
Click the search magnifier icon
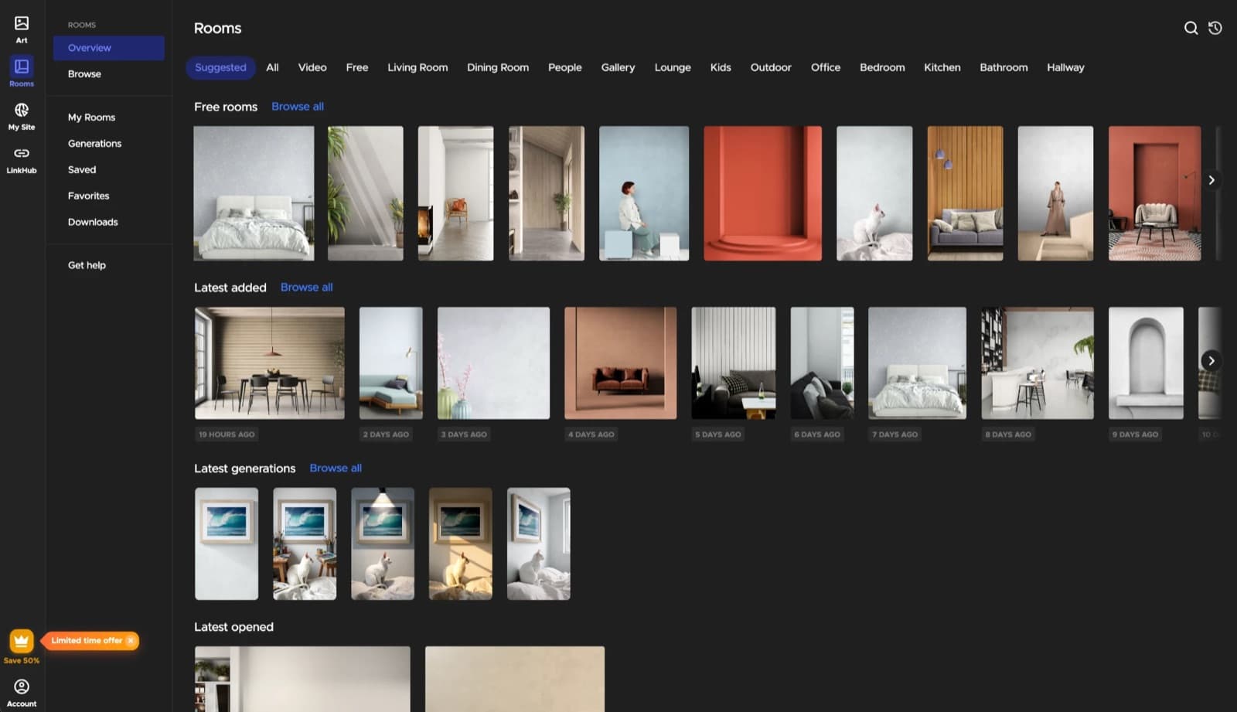(1191, 28)
